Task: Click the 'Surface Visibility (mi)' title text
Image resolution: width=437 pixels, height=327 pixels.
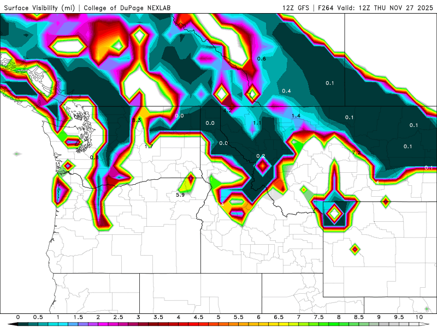Action: pyautogui.click(x=39, y=8)
